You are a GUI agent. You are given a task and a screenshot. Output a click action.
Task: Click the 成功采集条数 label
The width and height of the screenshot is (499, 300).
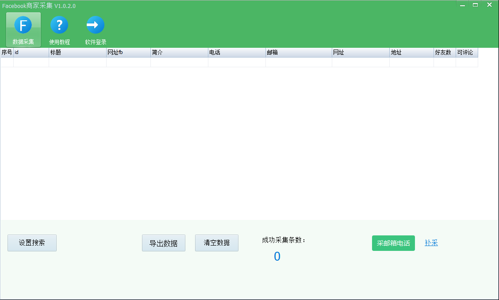tap(284, 240)
